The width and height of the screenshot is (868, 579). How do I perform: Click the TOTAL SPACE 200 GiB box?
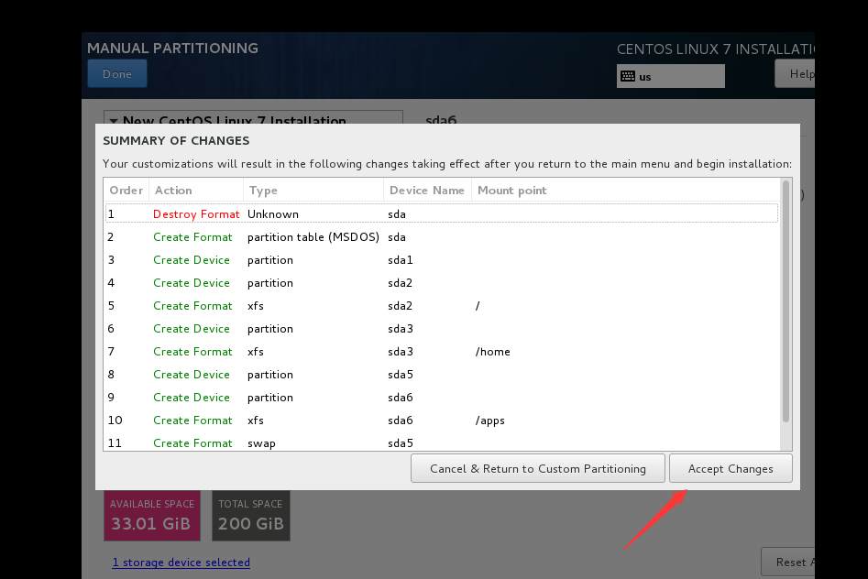[x=251, y=516]
